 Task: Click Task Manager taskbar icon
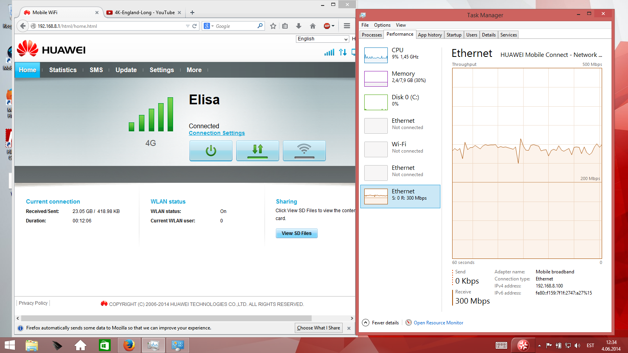153,345
